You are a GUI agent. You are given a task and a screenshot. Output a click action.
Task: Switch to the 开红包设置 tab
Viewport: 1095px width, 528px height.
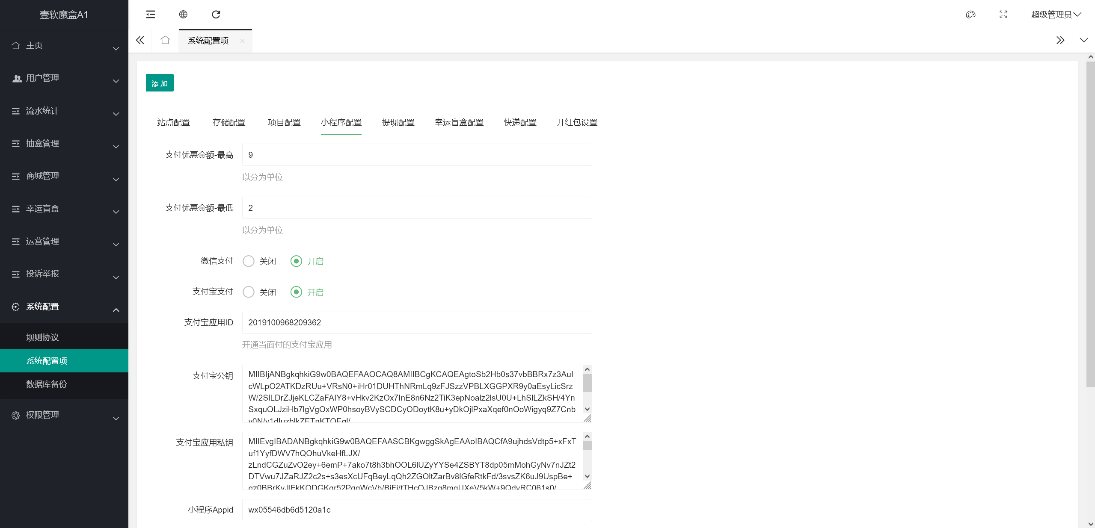pos(576,122)
